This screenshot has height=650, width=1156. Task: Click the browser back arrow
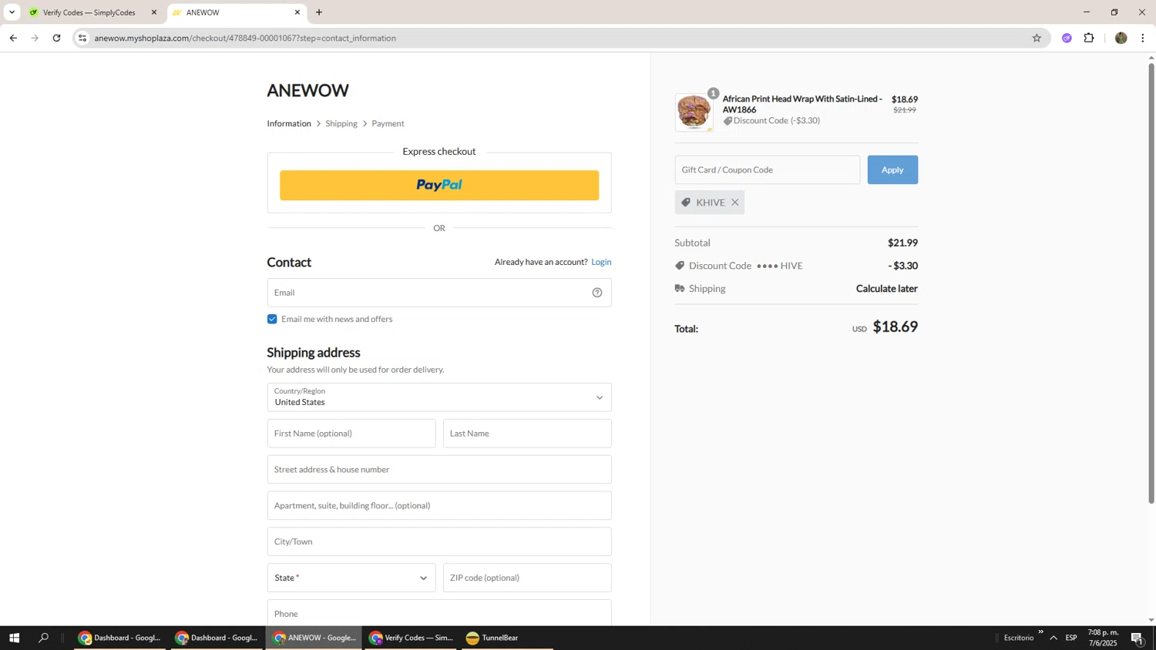pos(13,38)
